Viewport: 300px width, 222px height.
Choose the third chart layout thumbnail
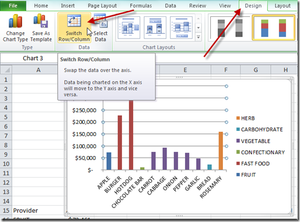[x=181, y=27]
